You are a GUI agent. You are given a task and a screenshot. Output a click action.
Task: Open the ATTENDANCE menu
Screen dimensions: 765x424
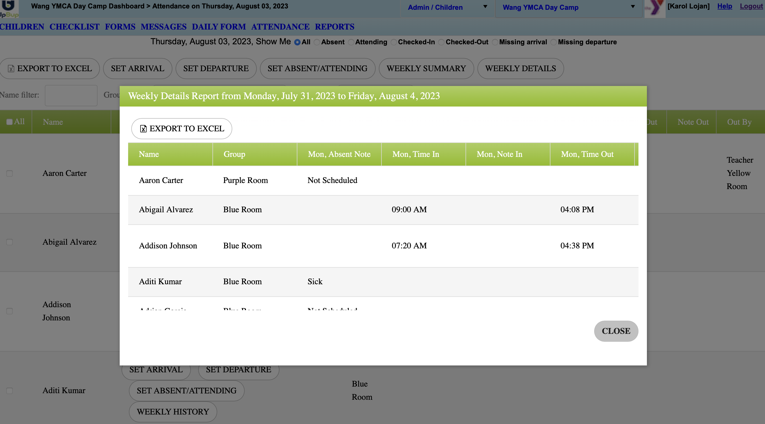coord(280,27)
